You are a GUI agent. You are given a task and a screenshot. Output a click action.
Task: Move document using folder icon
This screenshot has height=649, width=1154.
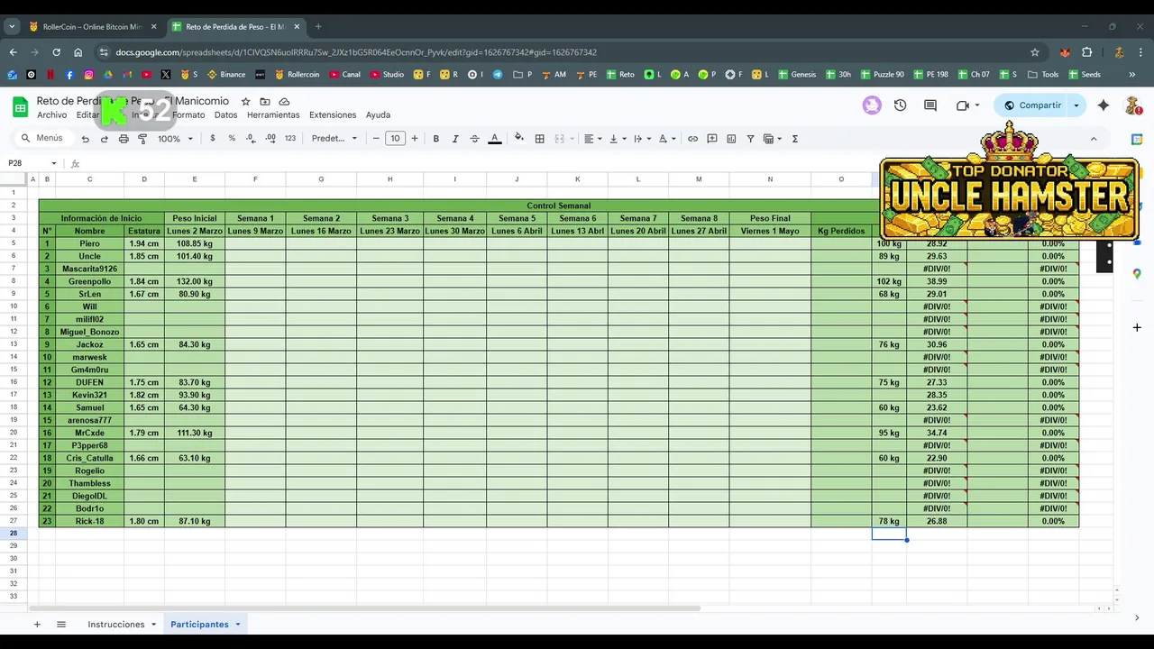(x=265, y=102)
